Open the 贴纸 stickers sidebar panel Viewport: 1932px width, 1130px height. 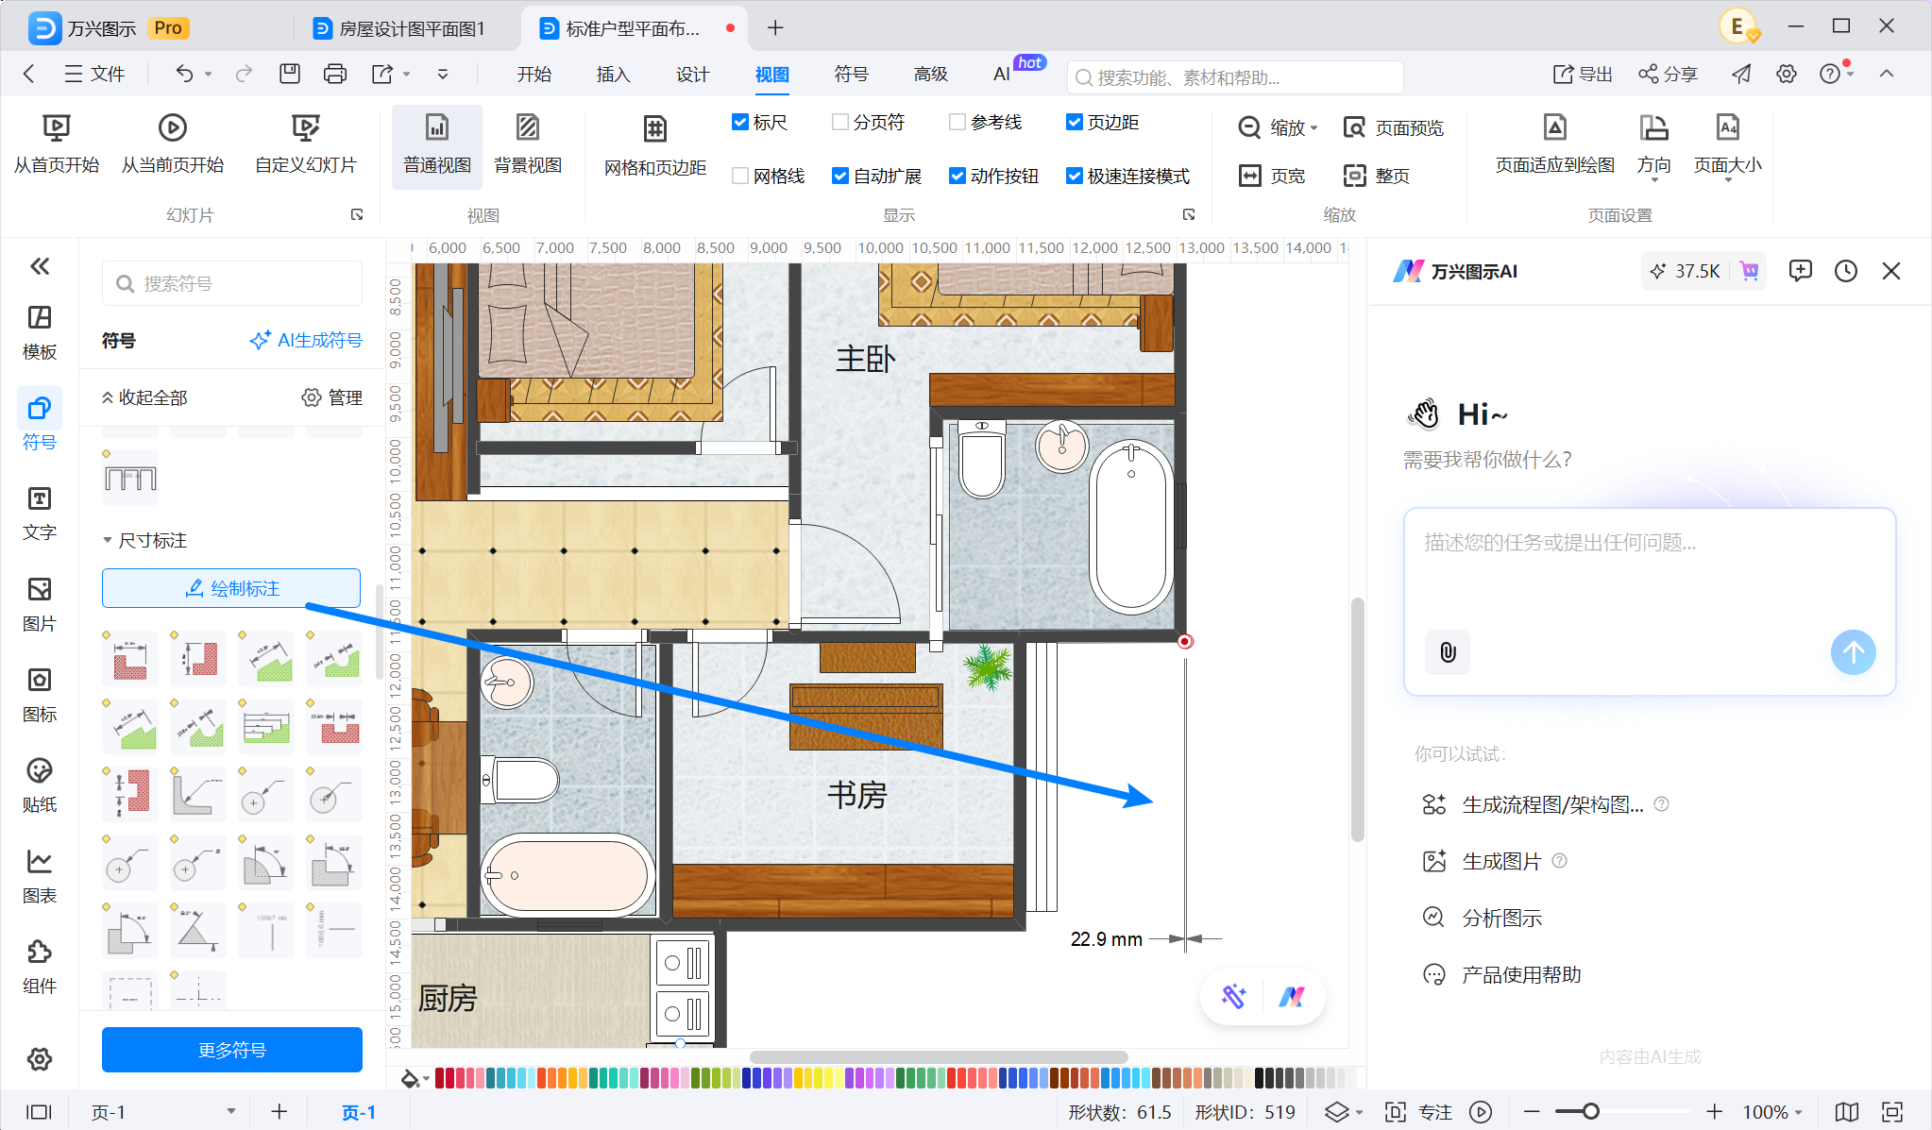pos(39,785)
